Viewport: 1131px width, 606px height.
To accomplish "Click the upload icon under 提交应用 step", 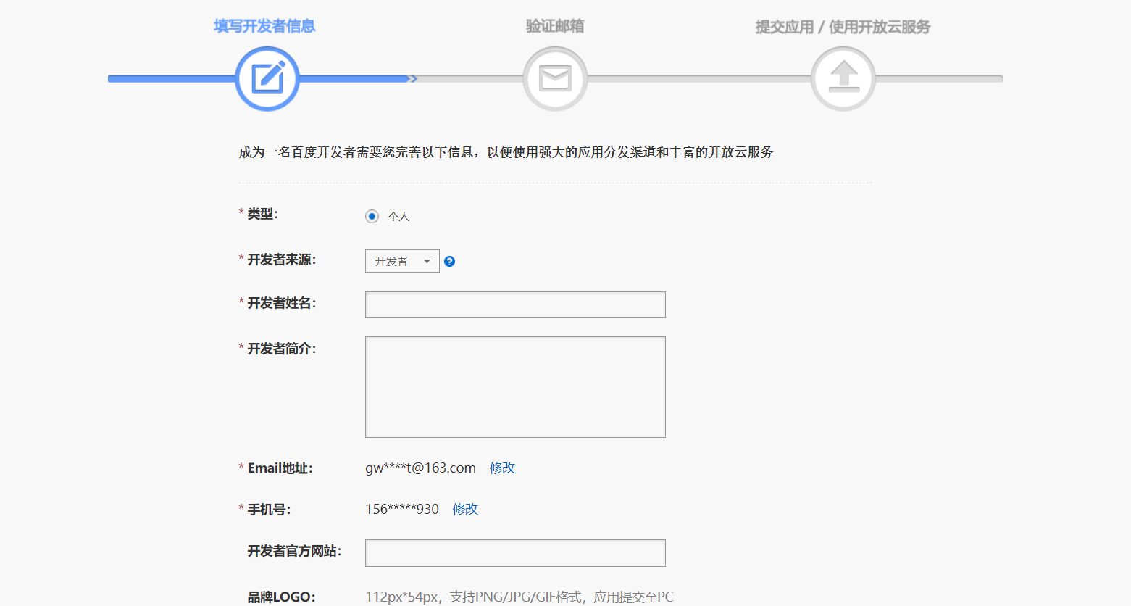I will [x=843, y=78].
